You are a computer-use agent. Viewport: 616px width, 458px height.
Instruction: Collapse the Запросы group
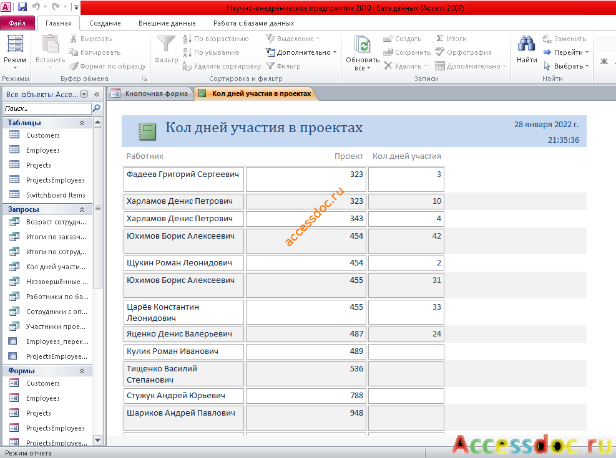coord(82,209)
